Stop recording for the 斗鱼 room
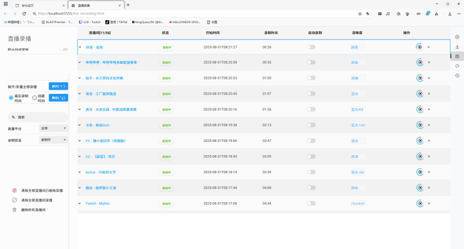The image size is (464, 249). (419, 125)
